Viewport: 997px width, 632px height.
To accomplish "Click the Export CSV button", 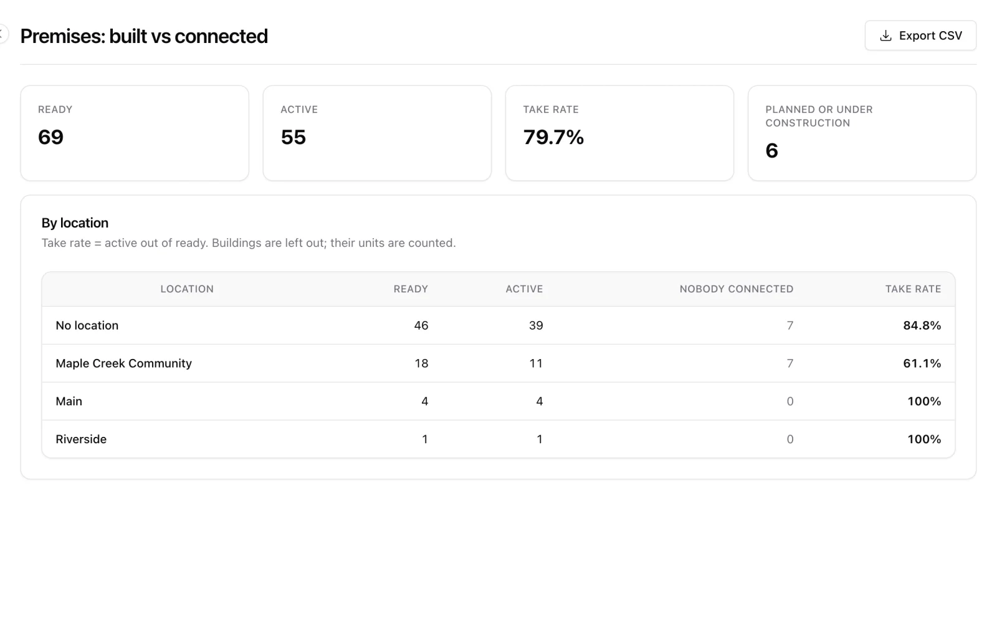I will click(x=920, y=36).
